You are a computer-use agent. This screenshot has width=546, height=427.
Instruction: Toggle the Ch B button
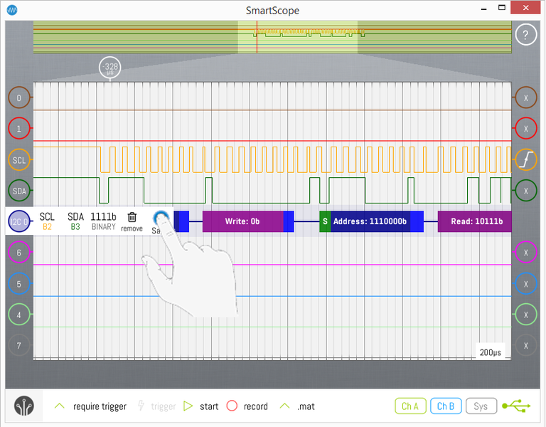point(445,406)
